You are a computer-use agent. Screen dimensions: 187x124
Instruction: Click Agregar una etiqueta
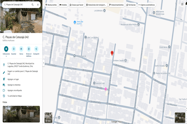point(15,90)
